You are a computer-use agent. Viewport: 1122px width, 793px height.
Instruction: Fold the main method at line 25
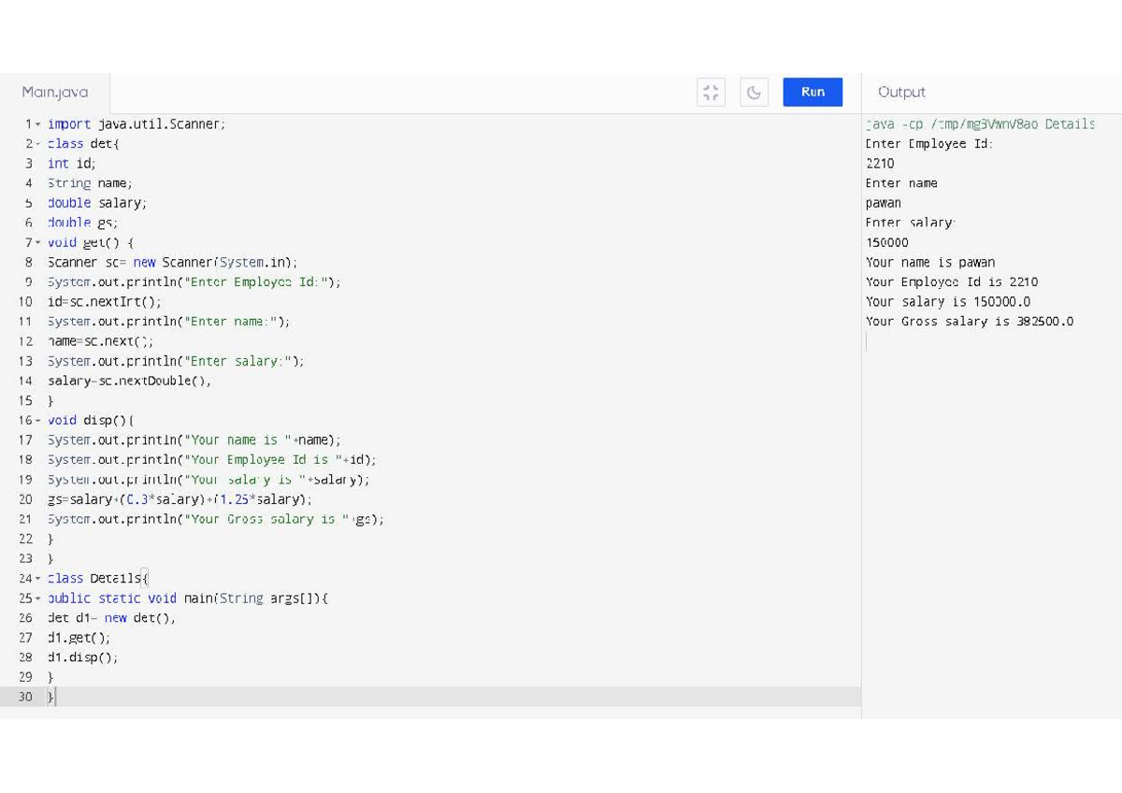(37, 598)
